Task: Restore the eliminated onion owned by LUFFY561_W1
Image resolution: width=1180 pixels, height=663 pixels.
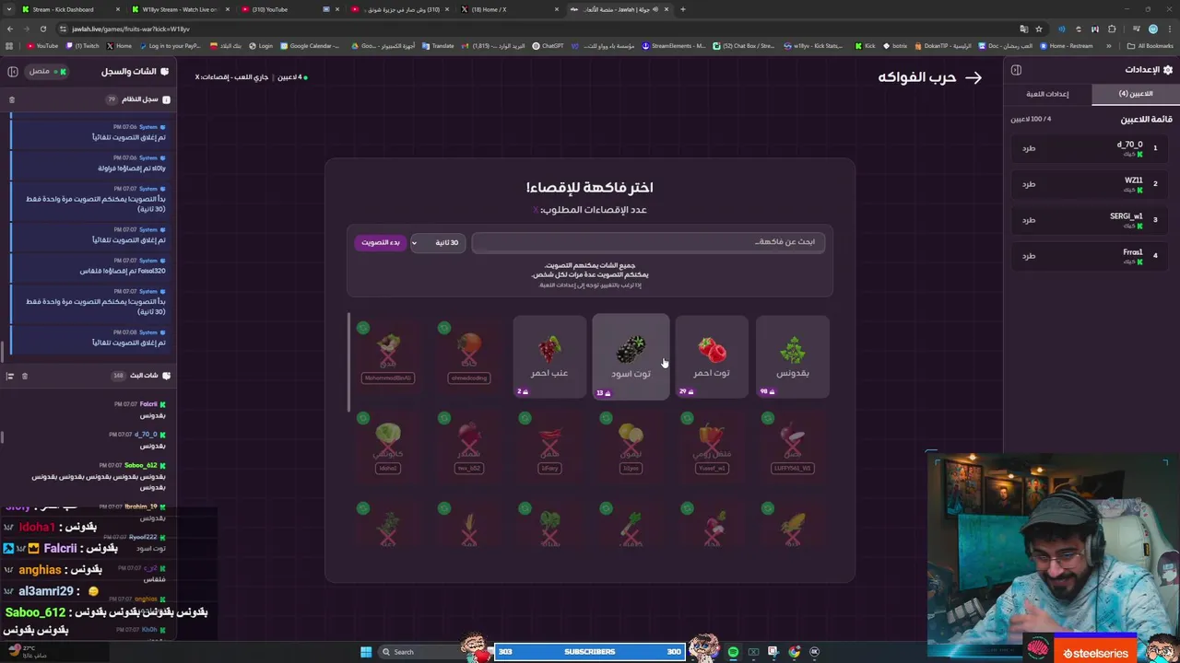Action: 768,418
